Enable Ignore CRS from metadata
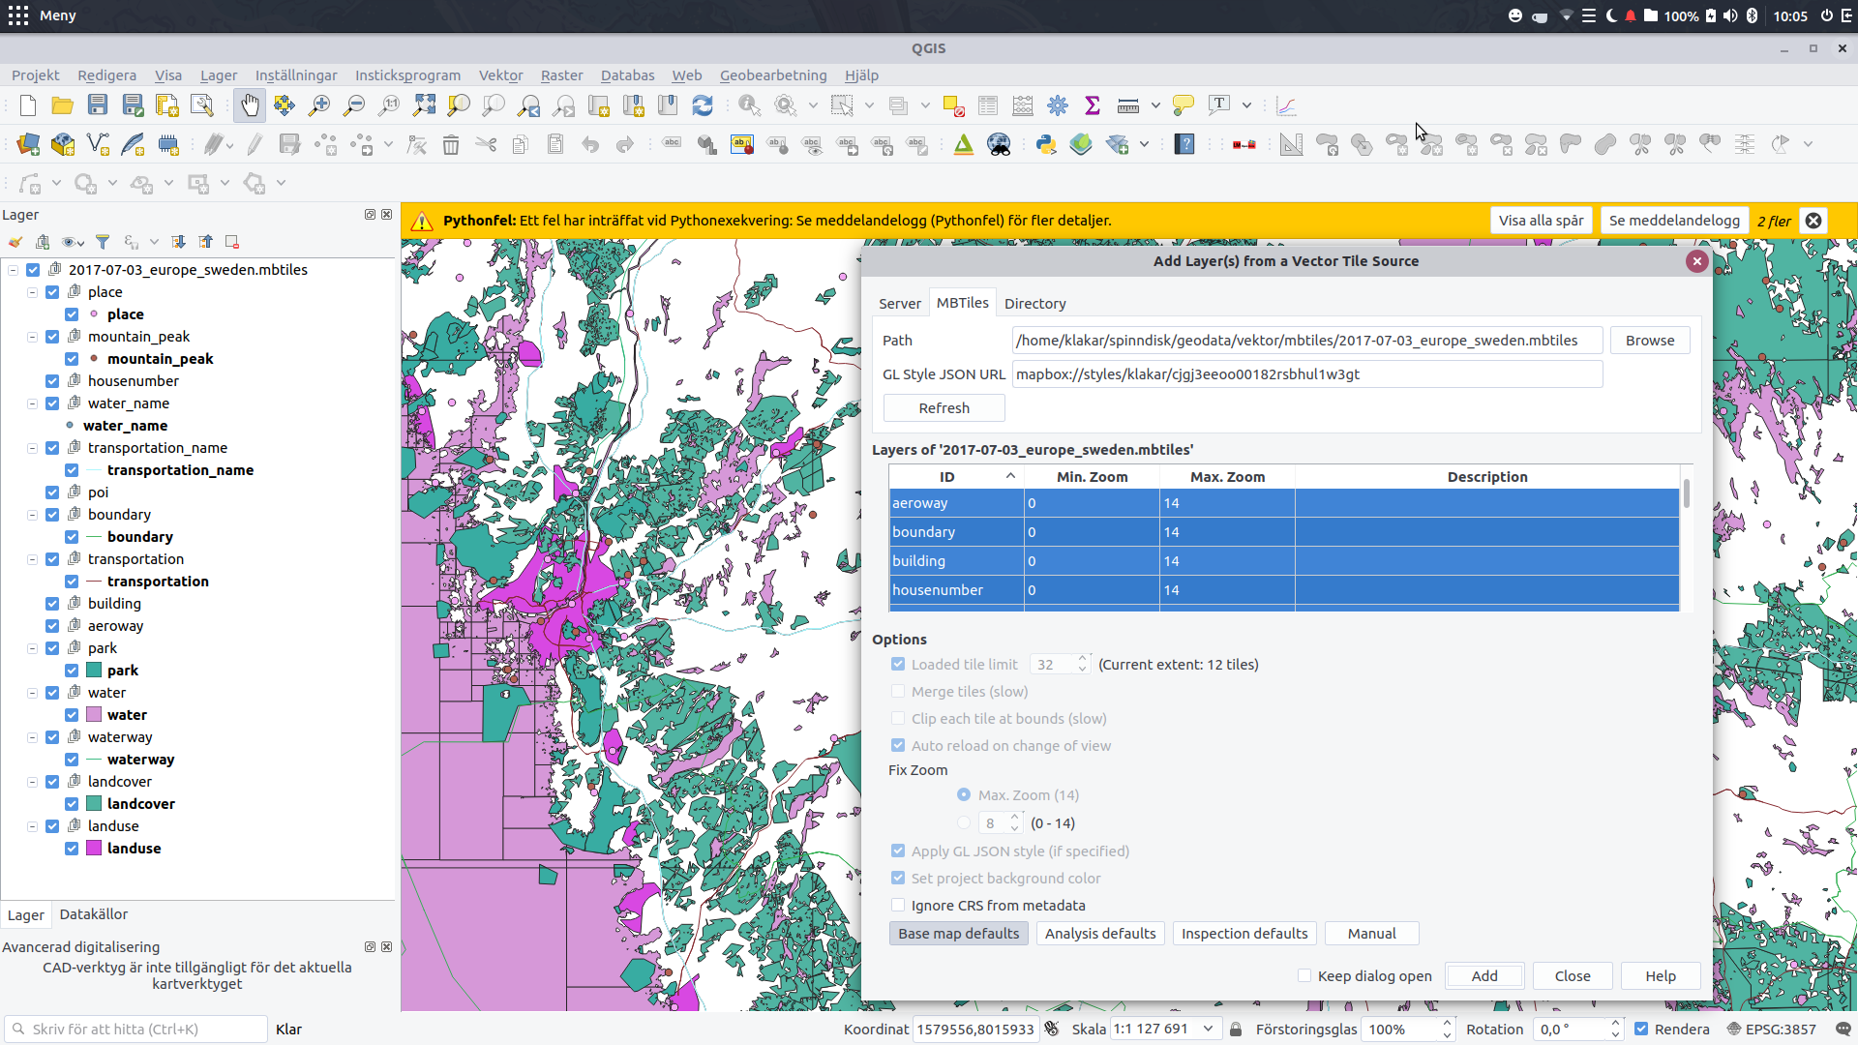Viewport: 1858px width, 1045px height. tap(898, 905)
